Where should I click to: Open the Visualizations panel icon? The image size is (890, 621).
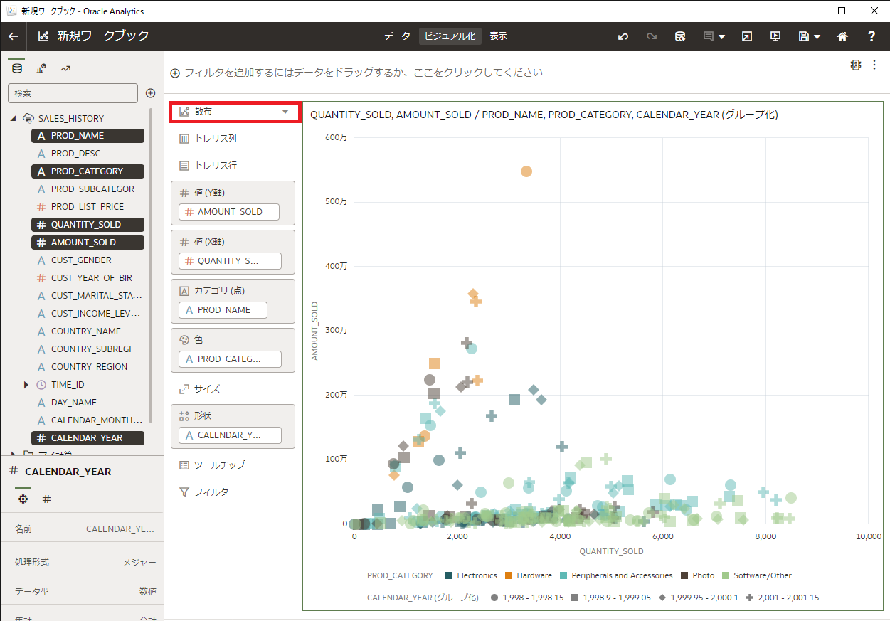(x=41, y=68)
